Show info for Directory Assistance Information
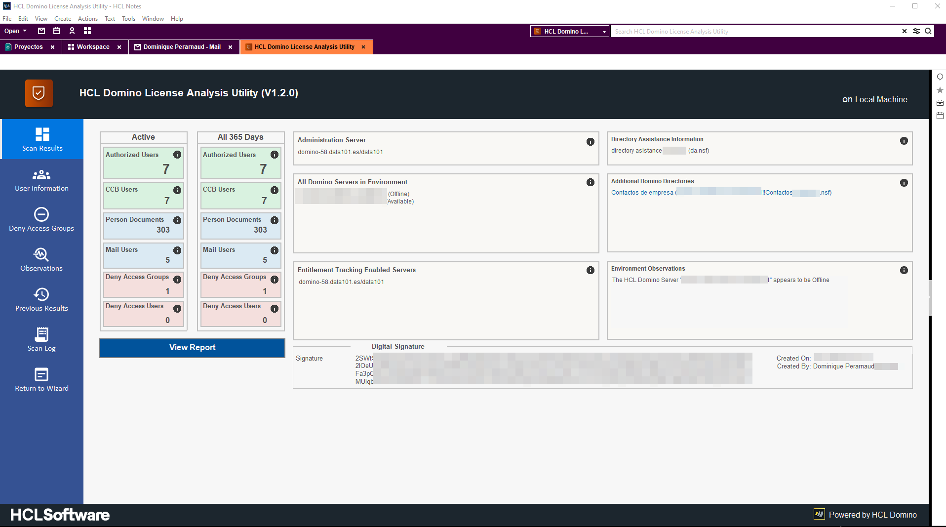Image resolution: width=946 pixels, height=527 pixels. pyautogui.click(x=904, y=141)
